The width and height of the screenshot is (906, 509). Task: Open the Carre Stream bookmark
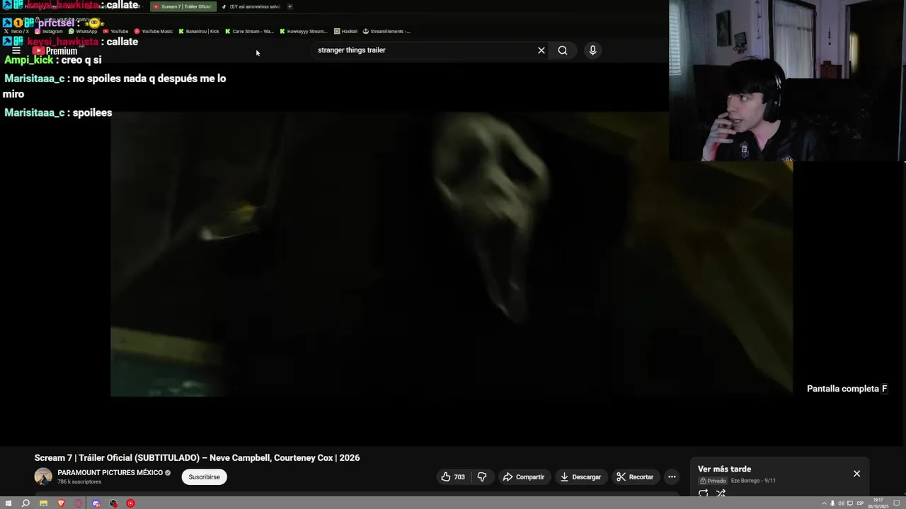249,31
